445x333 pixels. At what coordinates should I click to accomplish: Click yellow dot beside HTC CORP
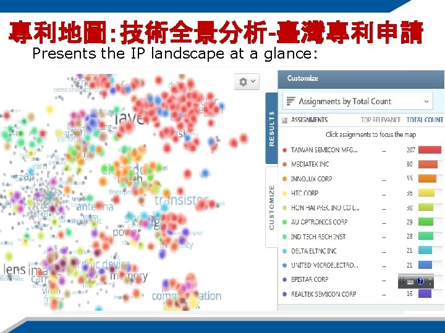point(285,194)
